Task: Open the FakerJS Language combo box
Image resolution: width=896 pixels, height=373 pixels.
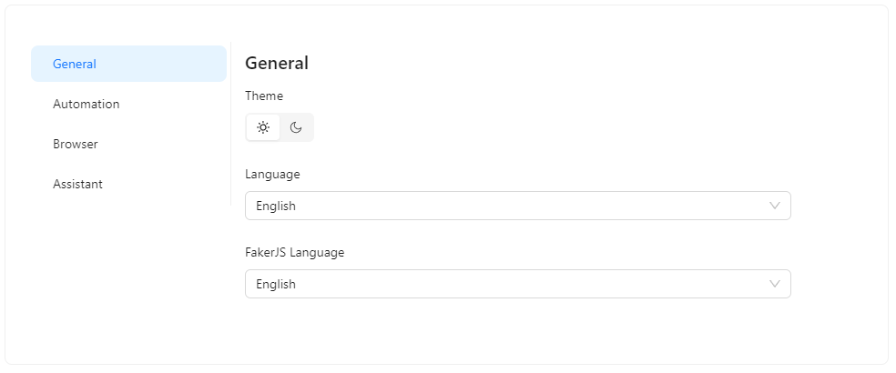Action: 517,284
